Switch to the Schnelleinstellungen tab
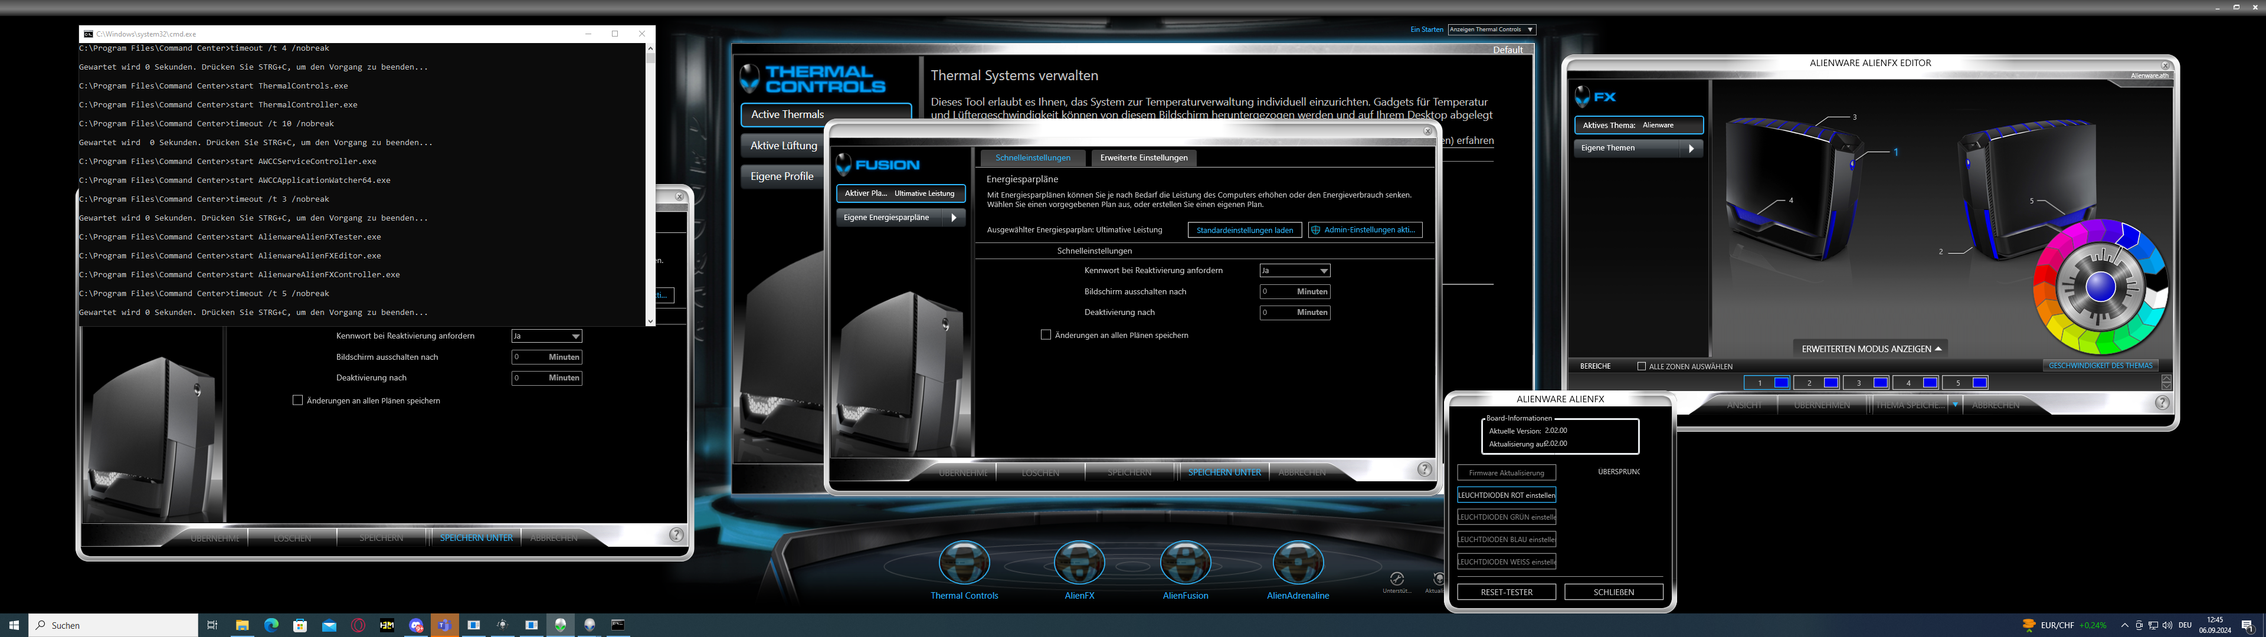 tap(1033, 157)
